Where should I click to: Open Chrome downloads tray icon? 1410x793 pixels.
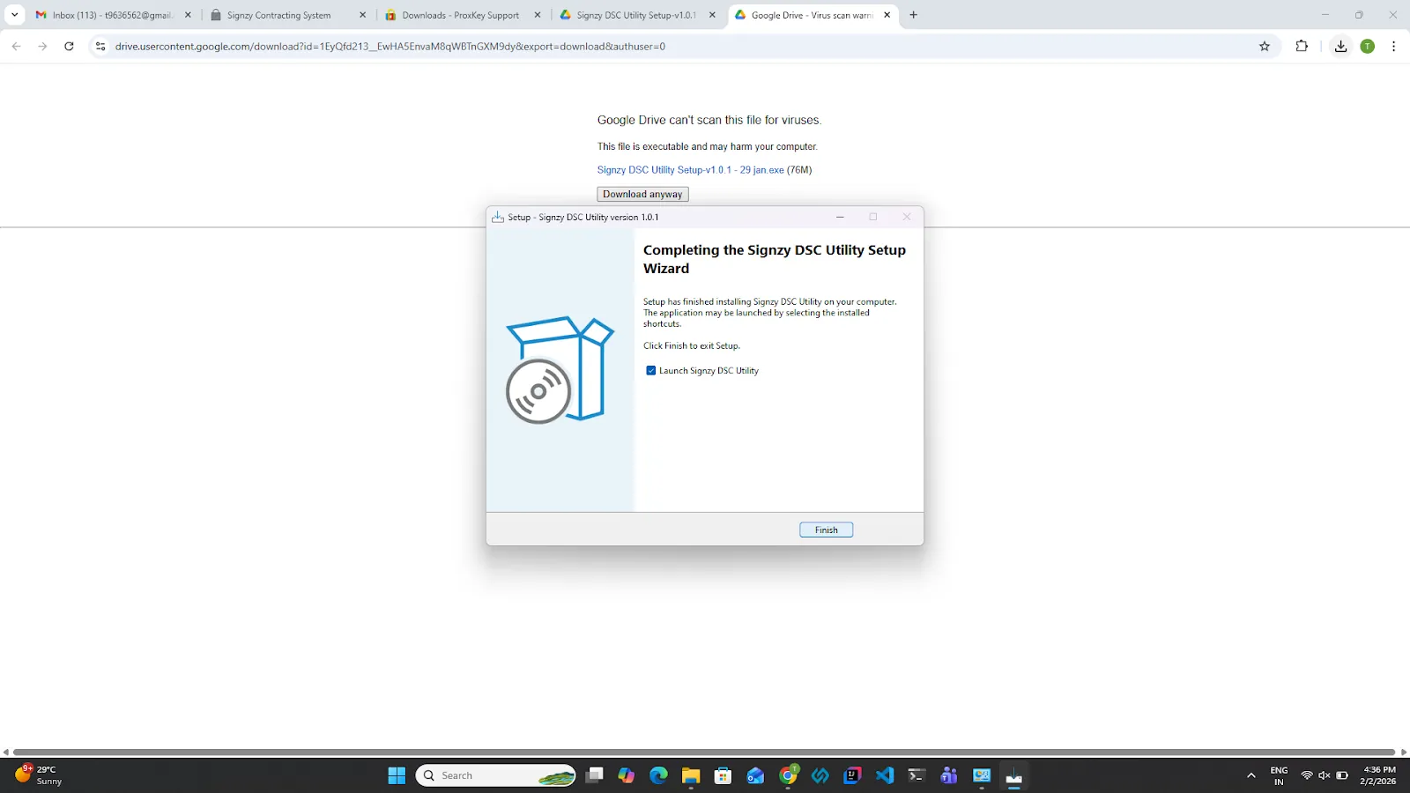(1340, 46)
